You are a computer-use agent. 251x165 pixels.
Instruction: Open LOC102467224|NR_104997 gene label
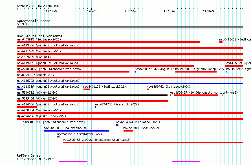coord(36,159)
